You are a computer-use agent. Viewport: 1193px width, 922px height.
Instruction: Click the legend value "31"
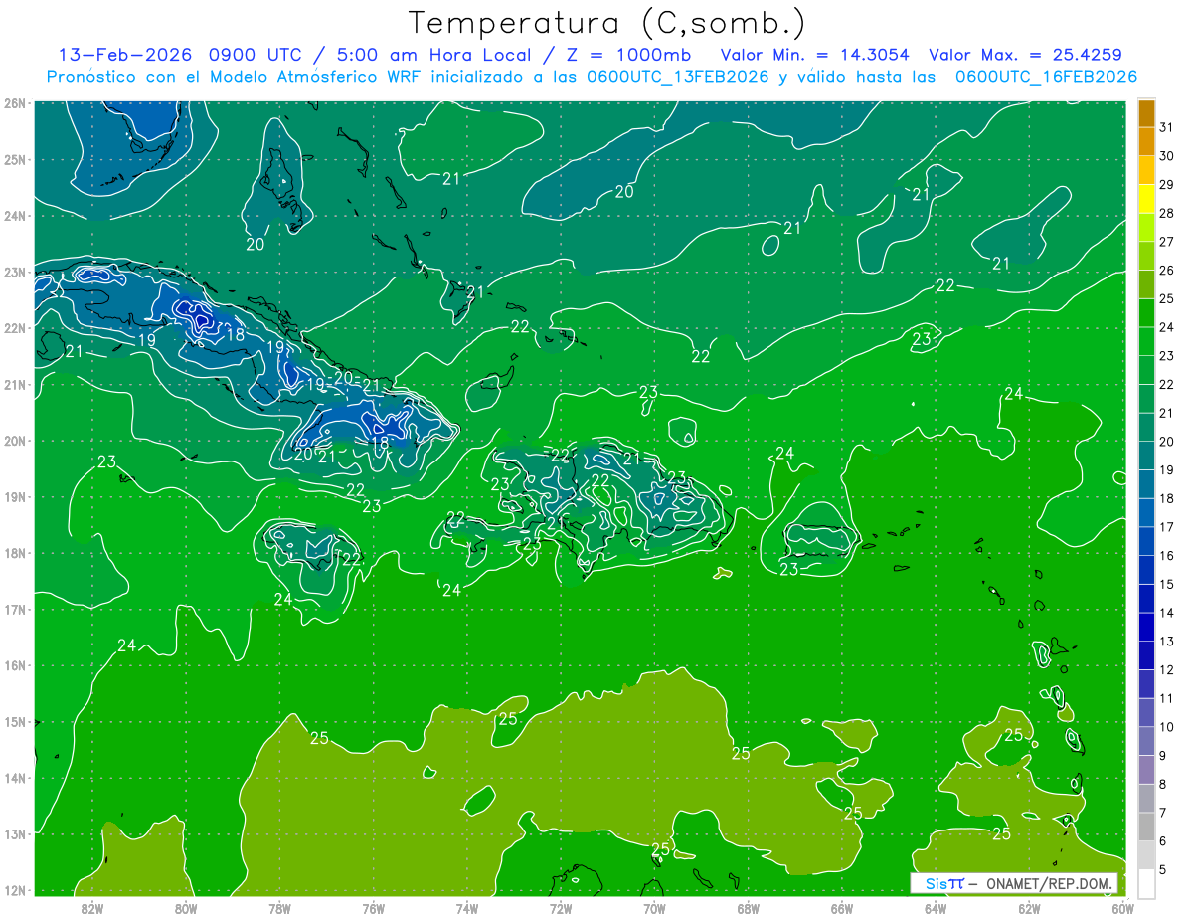coord(1167,126)
